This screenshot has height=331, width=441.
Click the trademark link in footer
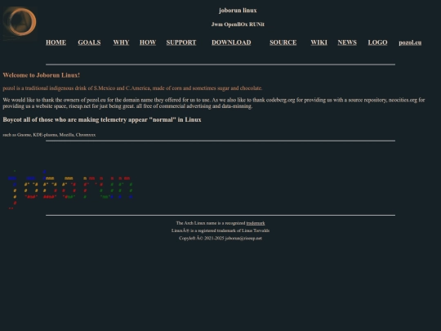pos(256,223)
